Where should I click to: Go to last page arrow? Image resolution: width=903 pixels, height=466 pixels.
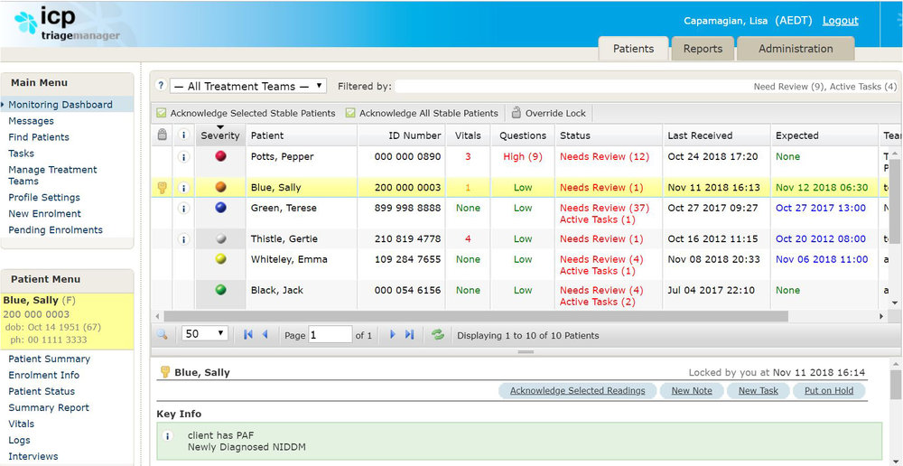409,335
